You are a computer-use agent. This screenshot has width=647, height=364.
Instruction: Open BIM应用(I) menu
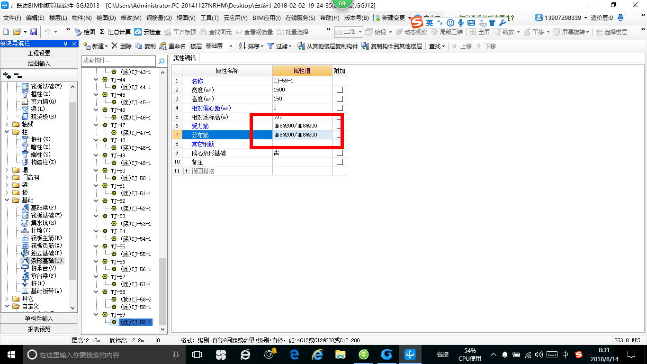267,18
